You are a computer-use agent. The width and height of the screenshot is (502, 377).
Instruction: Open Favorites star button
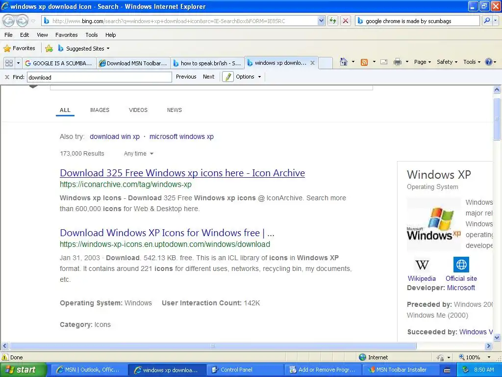coord(19,49)
